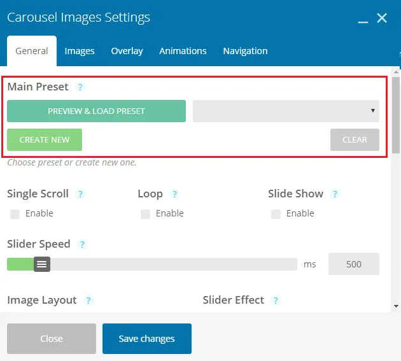The width and height of the screenshot is (401, 361).
Task: Show help for Slider Effect
Action: click(x=276, y=301)
